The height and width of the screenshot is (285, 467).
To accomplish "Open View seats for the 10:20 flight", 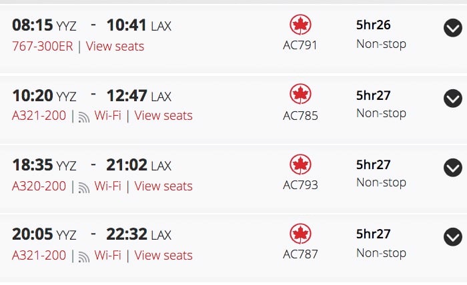I will point(163,116).
